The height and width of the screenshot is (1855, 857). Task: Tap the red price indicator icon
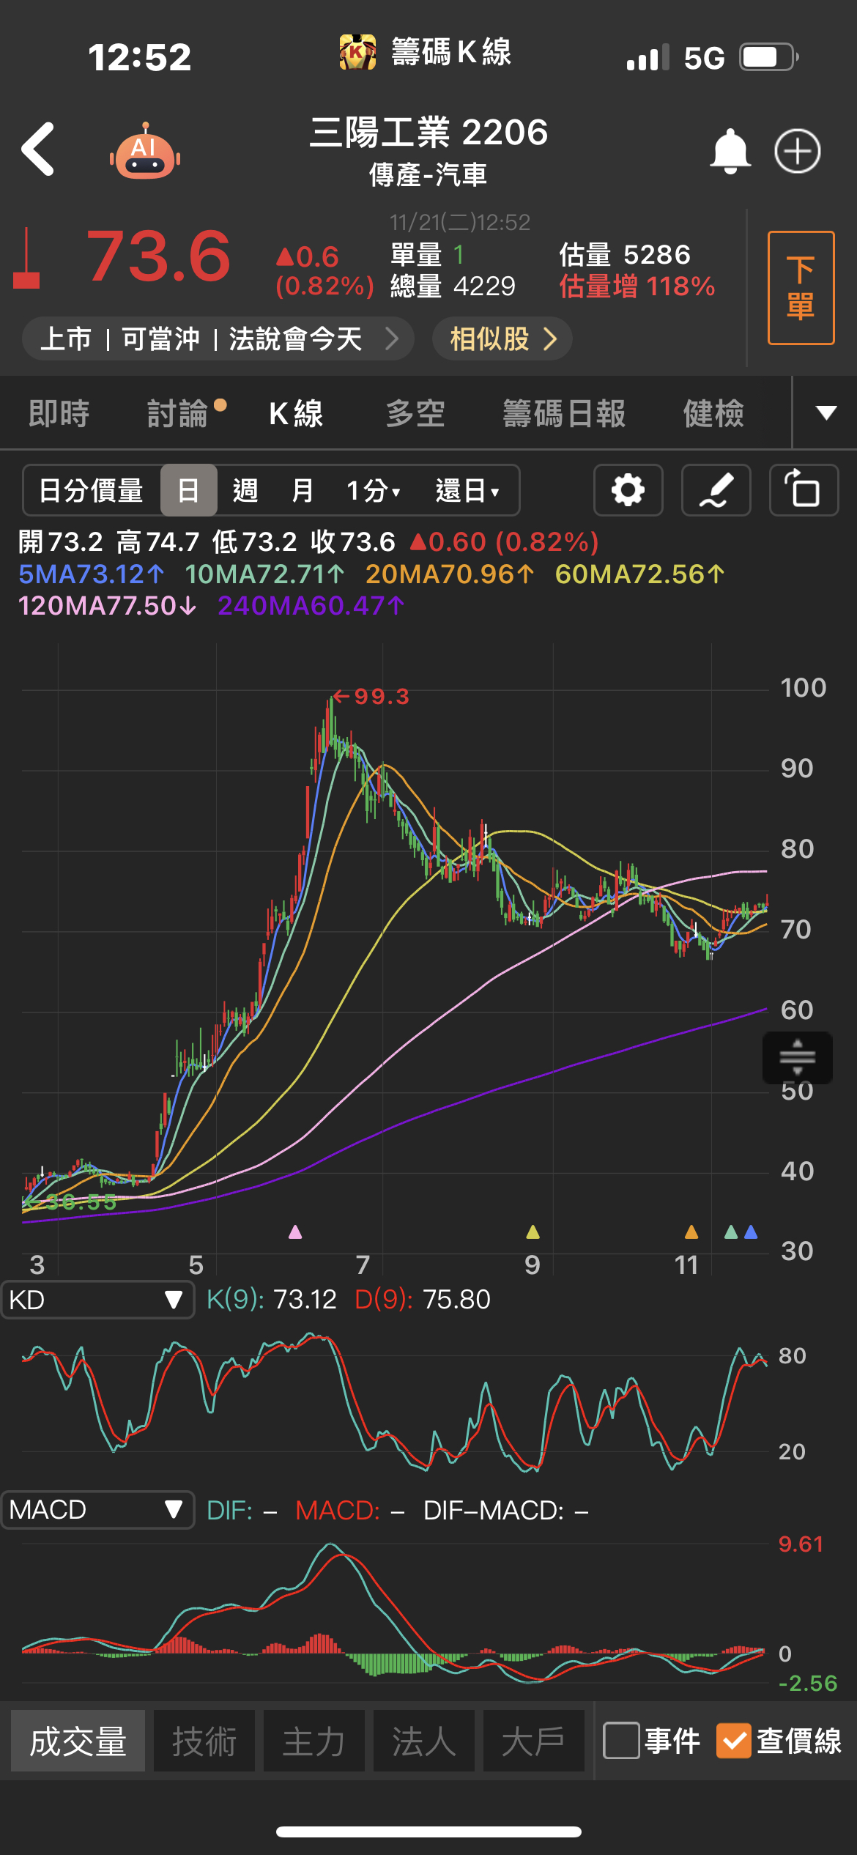[26, 258]
